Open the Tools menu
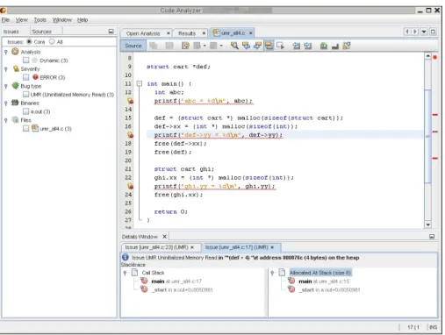 40,20
